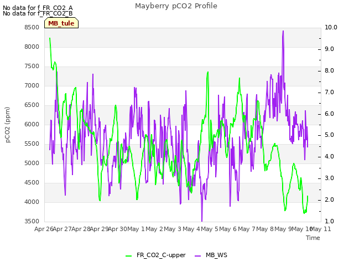
Task: Click the Mayberry pCO2 Profile title
Action: click(176, 6)
